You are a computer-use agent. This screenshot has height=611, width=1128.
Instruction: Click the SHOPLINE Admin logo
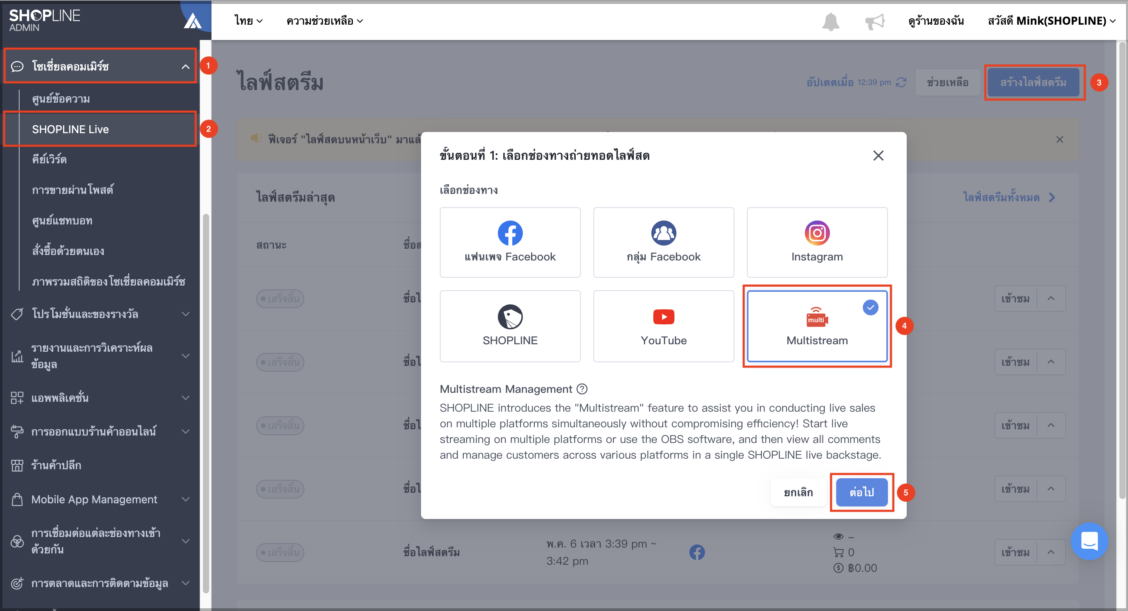click(44, 21)
